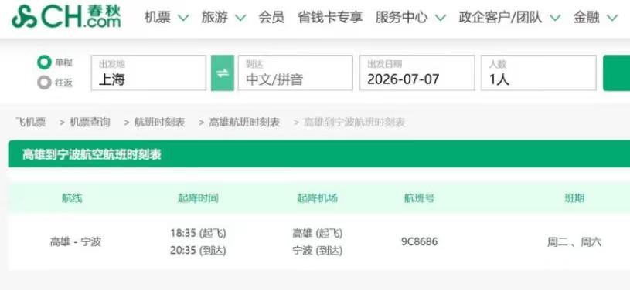Open the 省钱卡专享 menu item
The image size is (630, 290).
pyautogui.click(x=330, y=17)
